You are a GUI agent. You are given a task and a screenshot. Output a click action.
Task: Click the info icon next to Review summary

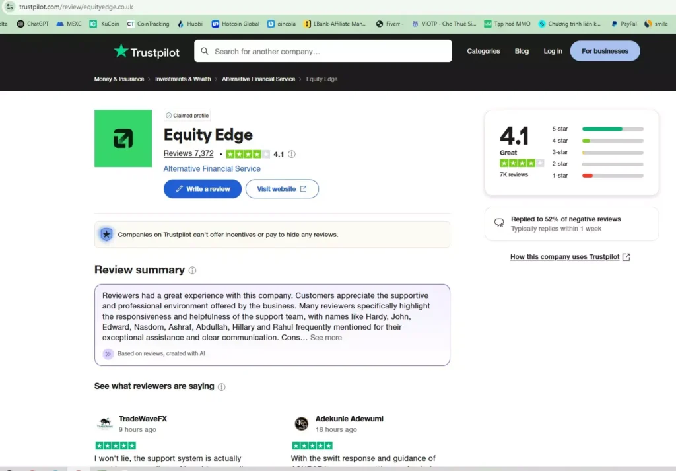tap(191, 270)
